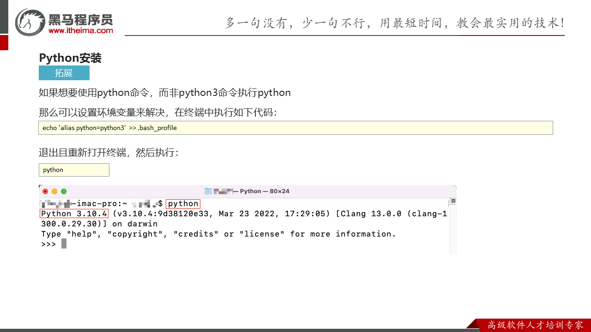This screenshot has width=591, height=332.
Task: Click the slogan text in the header
Action: click(x=394, y=23)
